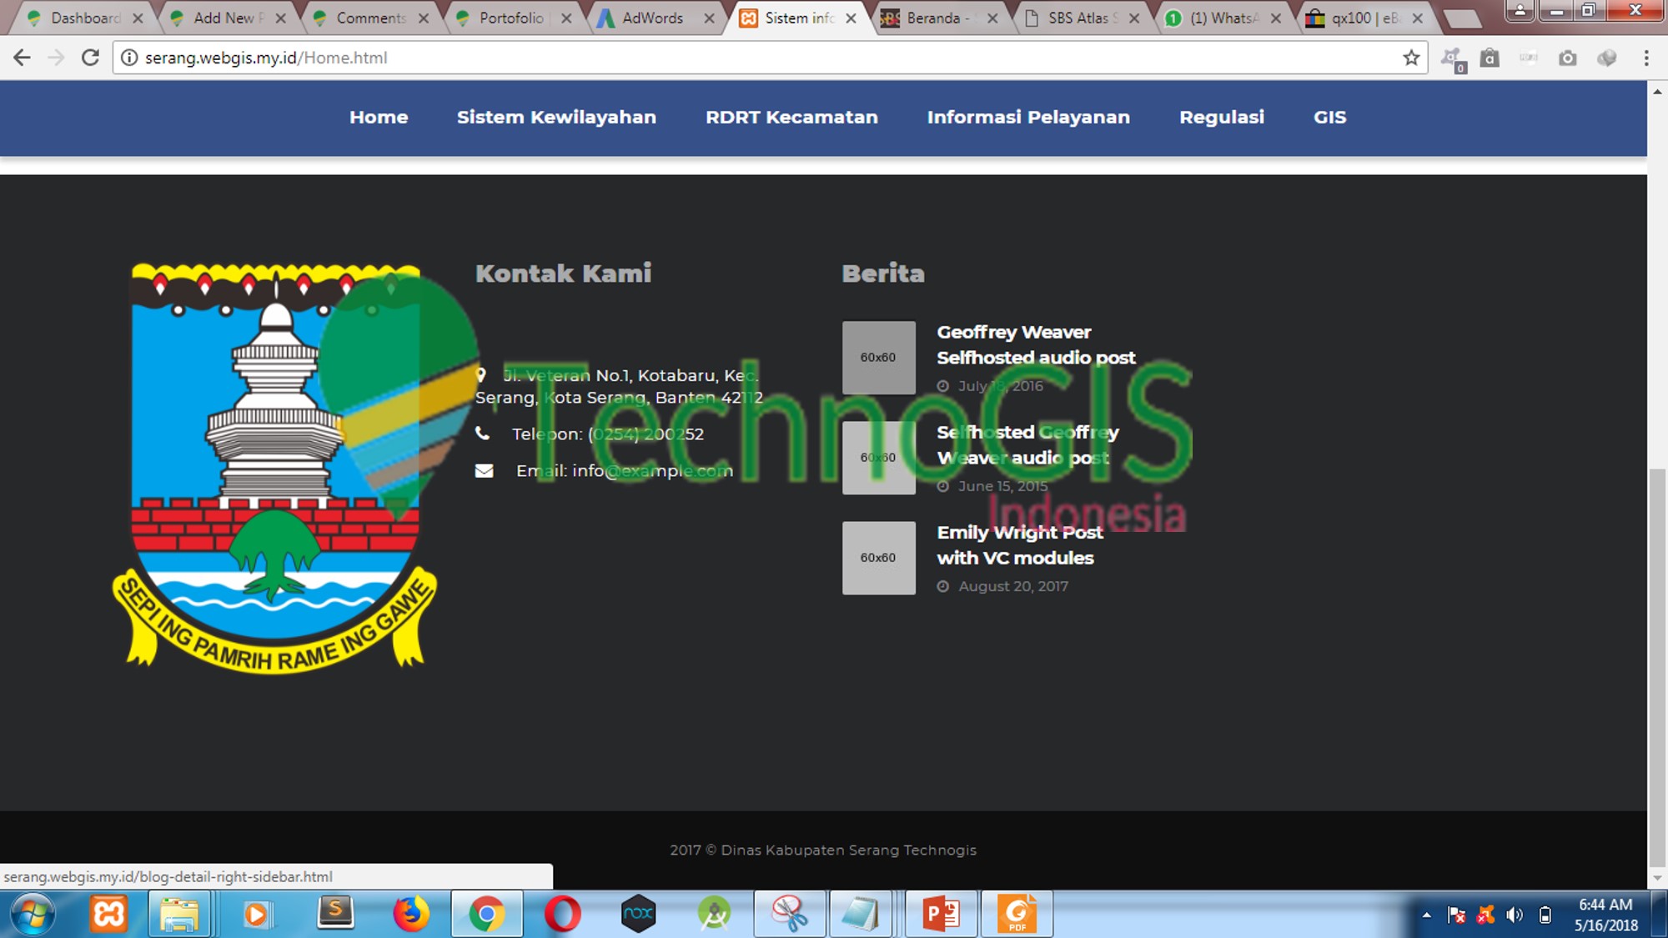The height and width of the screenshot is (938, 1668).
Task: Open the GIS menu item
Action: pyautogui.click(x=1329, y=118)
